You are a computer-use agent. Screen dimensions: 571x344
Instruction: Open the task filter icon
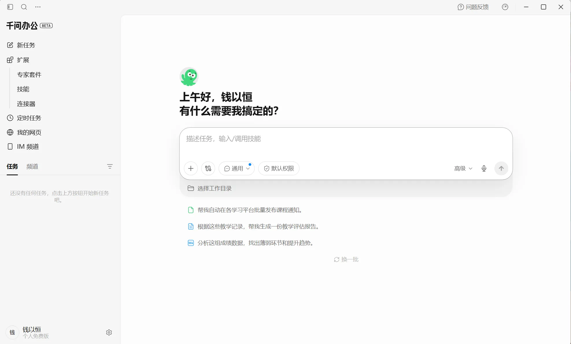110,166
